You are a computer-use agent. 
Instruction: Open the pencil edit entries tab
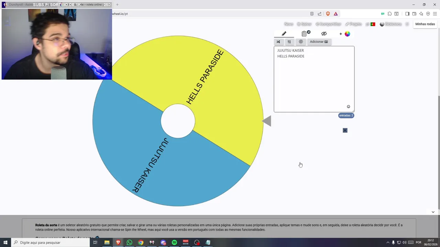(284, 34)
